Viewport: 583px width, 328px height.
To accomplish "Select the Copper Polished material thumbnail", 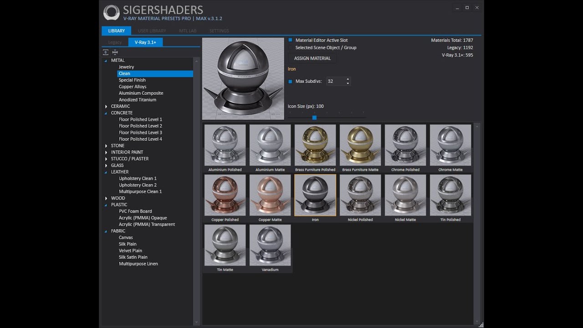I will [225, 195].
